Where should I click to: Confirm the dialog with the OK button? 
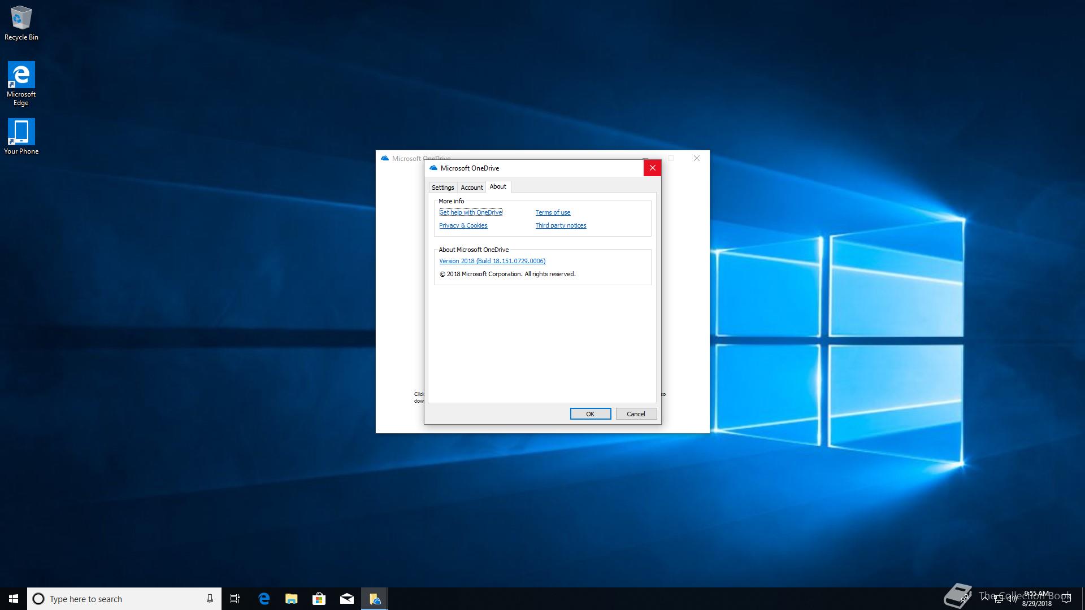coord(591,414)
